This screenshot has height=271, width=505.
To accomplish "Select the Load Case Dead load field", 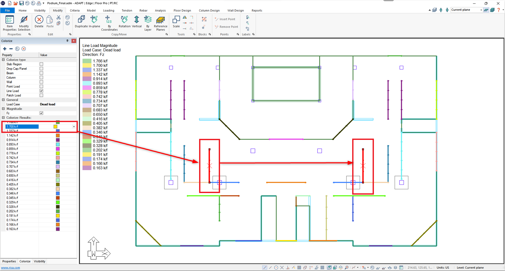I will 57,104.
